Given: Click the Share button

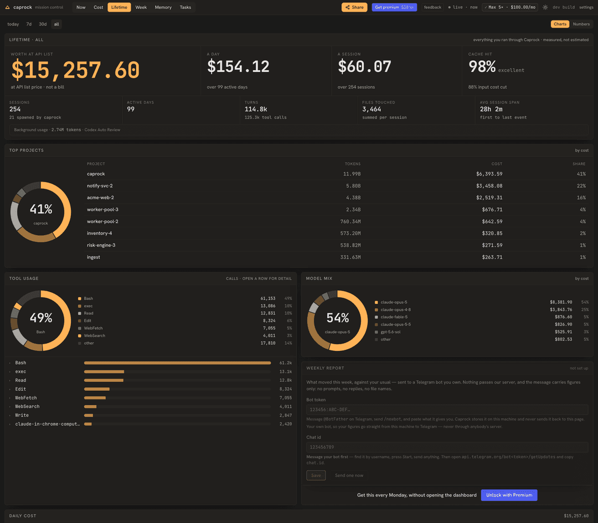Looking at the screenshot, I should 354,7.
